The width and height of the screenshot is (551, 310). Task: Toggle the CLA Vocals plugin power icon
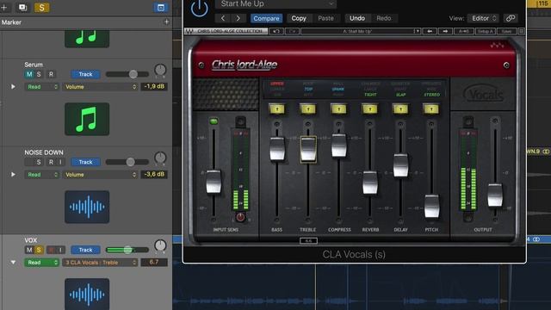199,8
